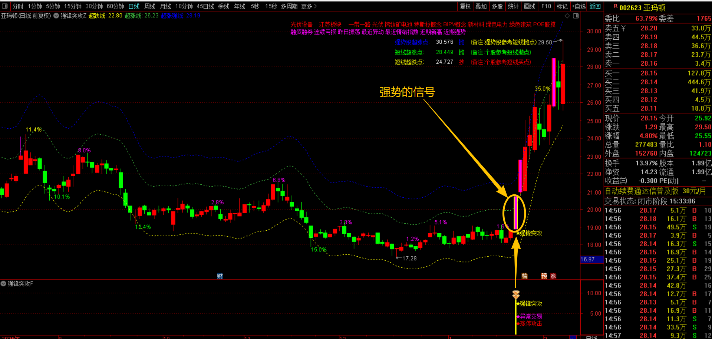
Task: Select the 45日线 period tab
Action: [205, 6]
